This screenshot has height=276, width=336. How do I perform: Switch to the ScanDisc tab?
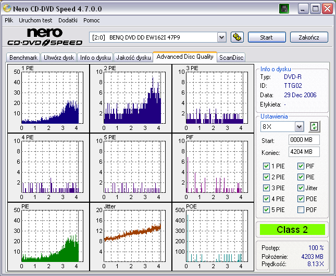coord(231,58)
